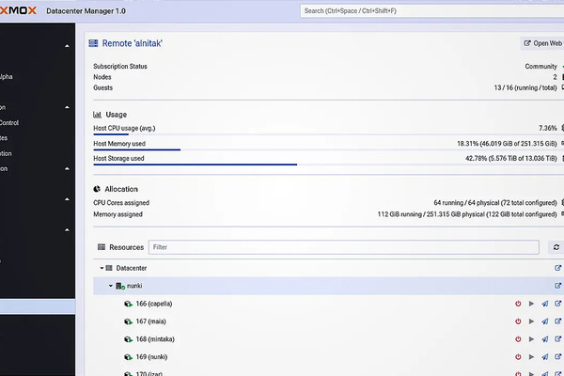
Task: Open Datacenter in external web UI
Action: [x=557, y=268]
